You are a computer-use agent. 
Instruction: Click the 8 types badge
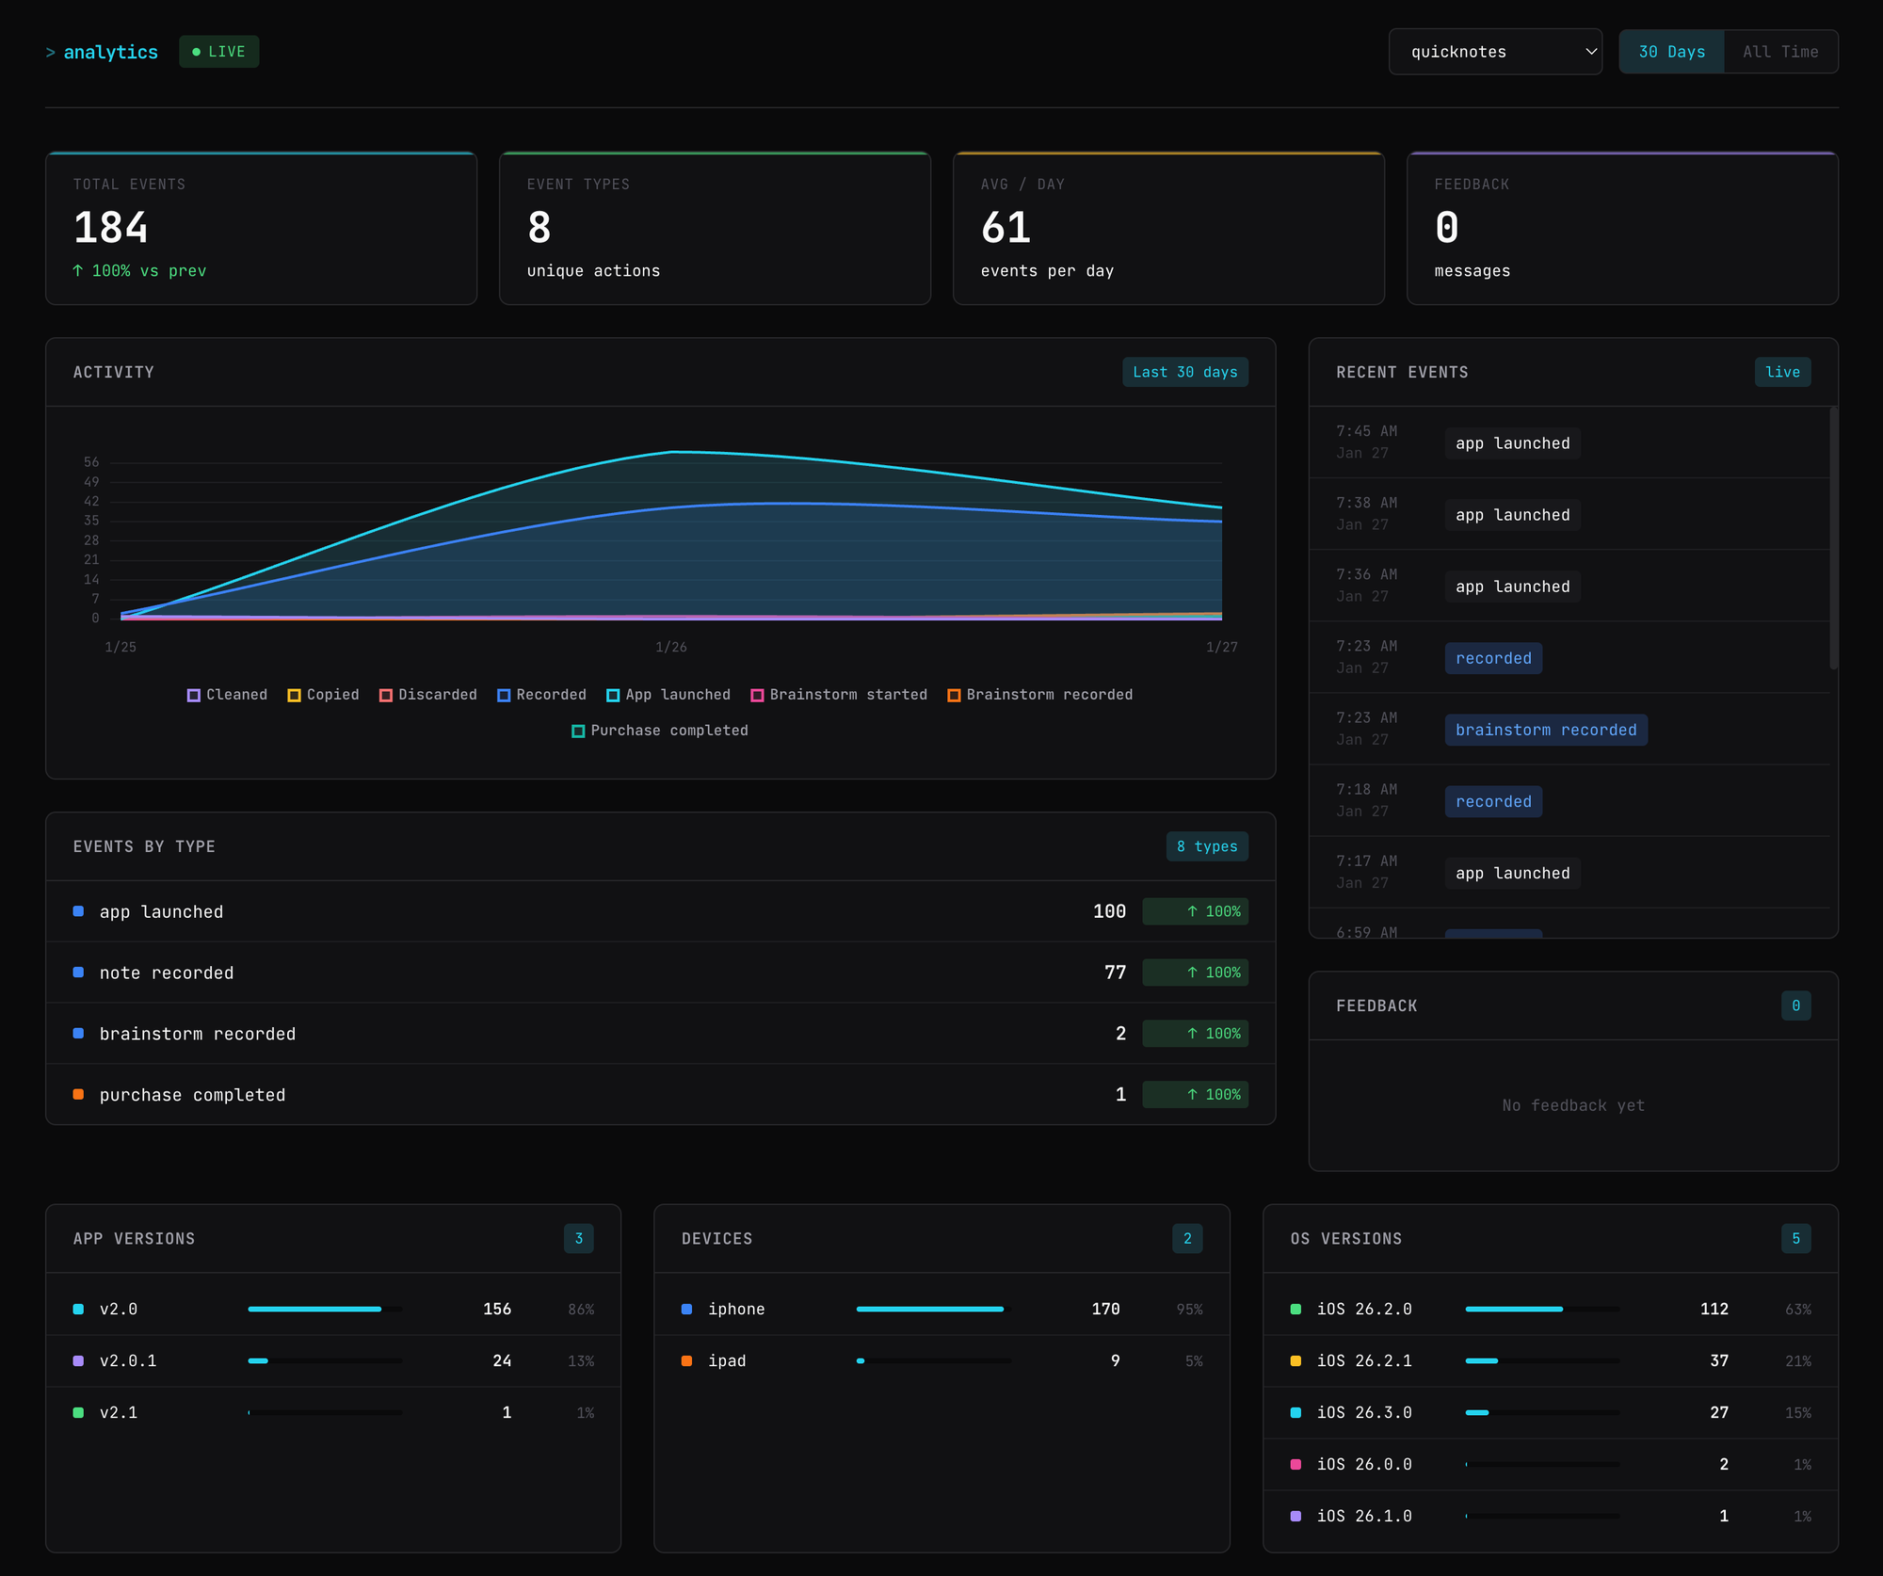pyautogui.click(x=1206, y=846)
